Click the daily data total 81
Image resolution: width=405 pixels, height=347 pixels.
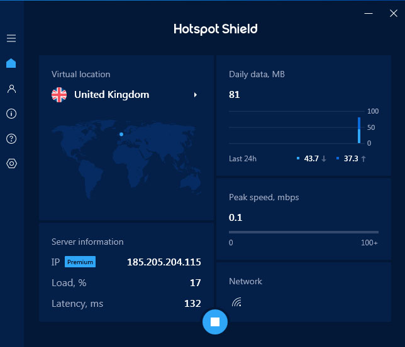pyautogui.click(x=235, y=95)
